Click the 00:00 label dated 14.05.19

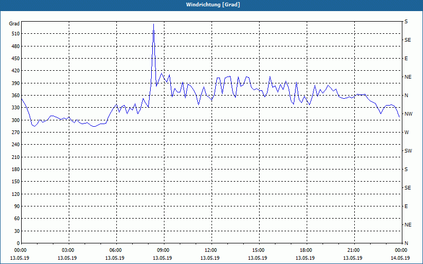(401, 250)
